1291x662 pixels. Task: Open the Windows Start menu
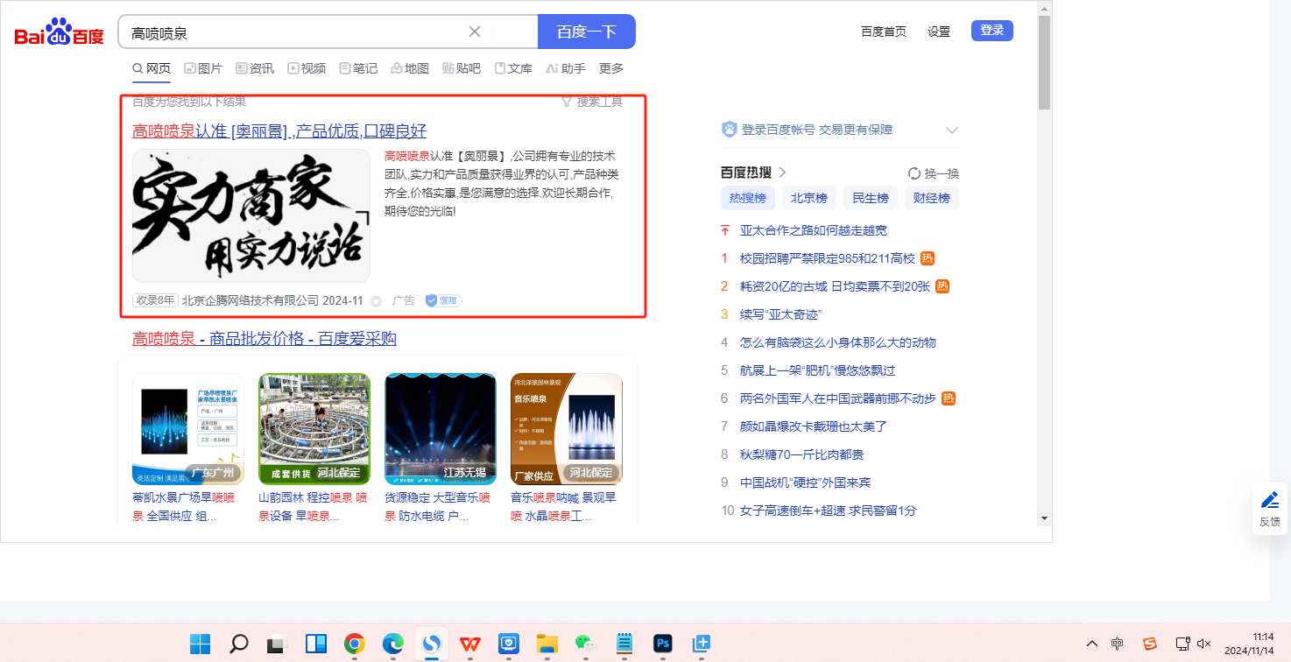201,644
